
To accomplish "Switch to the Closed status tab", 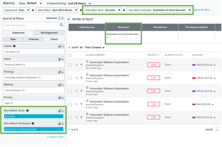I will pos(54,39).
